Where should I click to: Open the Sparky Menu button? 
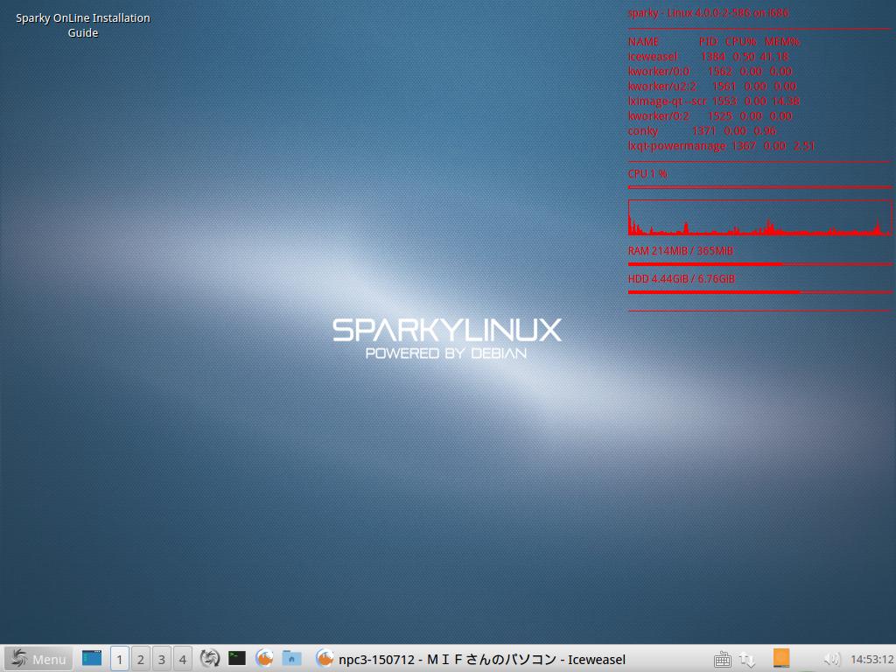pyautogui.click(x=38, y=659)
